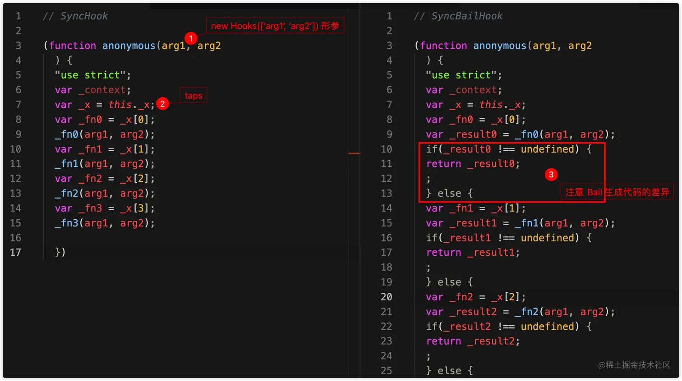Click 'var _fn1 = _x[1];' in SyncHook pane
The width and height of the screenshot is (682, 381).
click(105, 150)
